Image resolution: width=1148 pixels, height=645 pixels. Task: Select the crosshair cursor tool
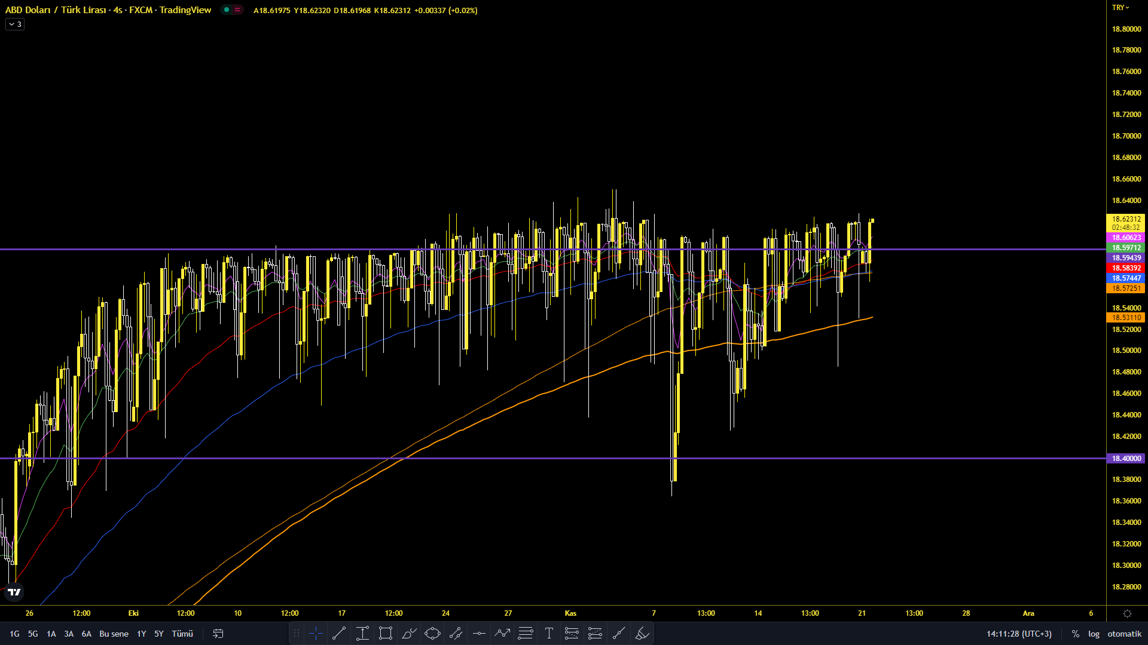[x=316, y=634]
